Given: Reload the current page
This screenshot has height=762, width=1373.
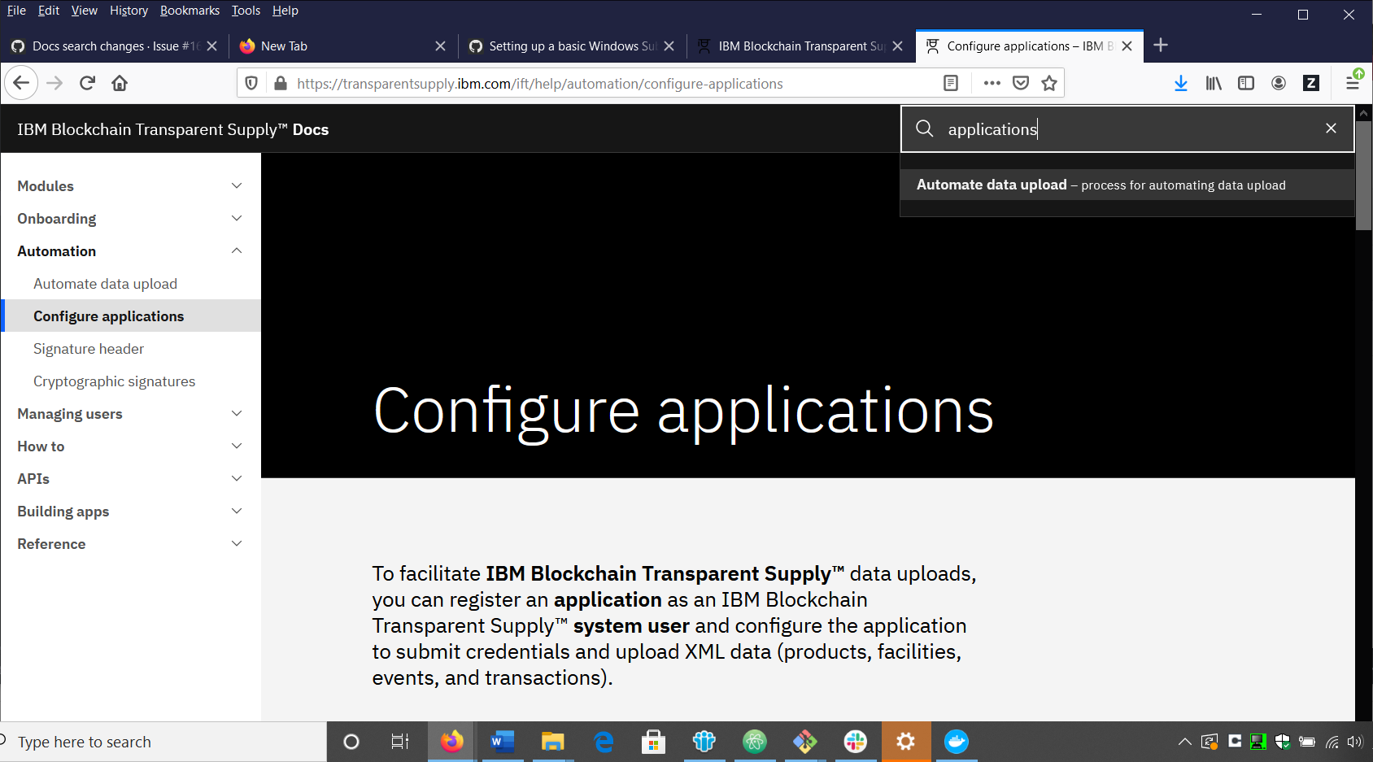Looking at the screenshot, I should coord(88,83).
